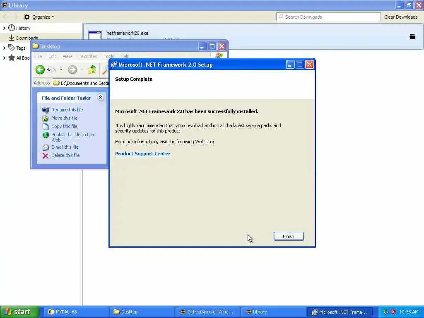The width and height of the screenshot is (424, 318).
Task: Click E-mail this file
Action: [x=65, y=147]
